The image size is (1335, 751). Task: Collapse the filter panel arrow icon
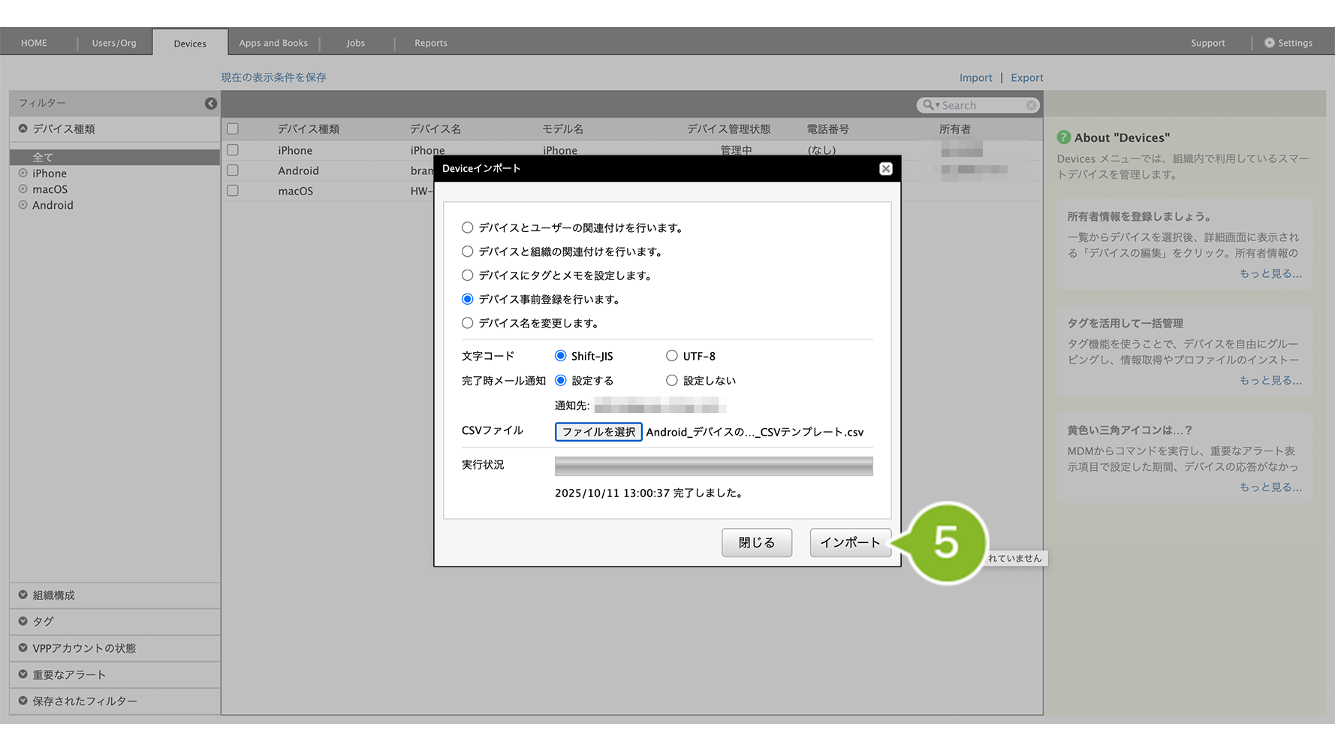click(211, 104)
